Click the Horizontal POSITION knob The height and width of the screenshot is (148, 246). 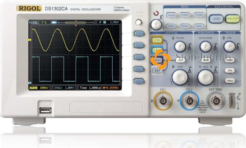[x=205, y=47]
